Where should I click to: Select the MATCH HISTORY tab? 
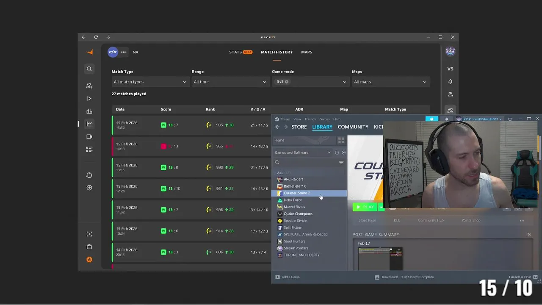point(277,52)
